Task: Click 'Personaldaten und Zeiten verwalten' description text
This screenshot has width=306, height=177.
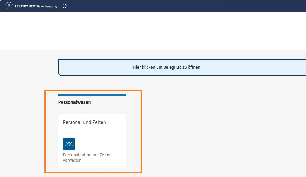Action: [87, 158]
